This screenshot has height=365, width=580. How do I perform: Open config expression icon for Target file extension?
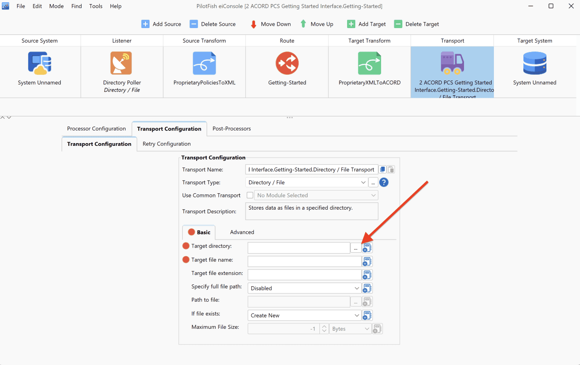[x=367, y=275]
